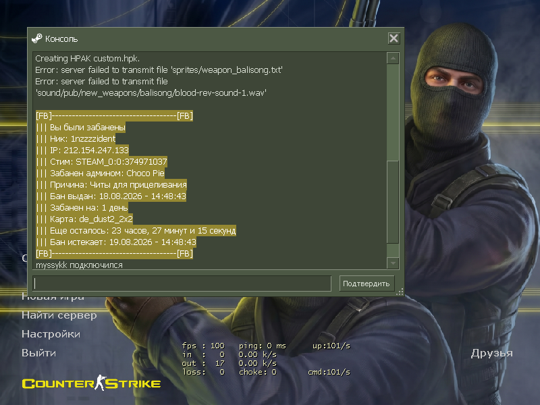Click 'Причина: Читы для прицеливания' line
The width and height of the screenshot is (540, 405).
111,184
